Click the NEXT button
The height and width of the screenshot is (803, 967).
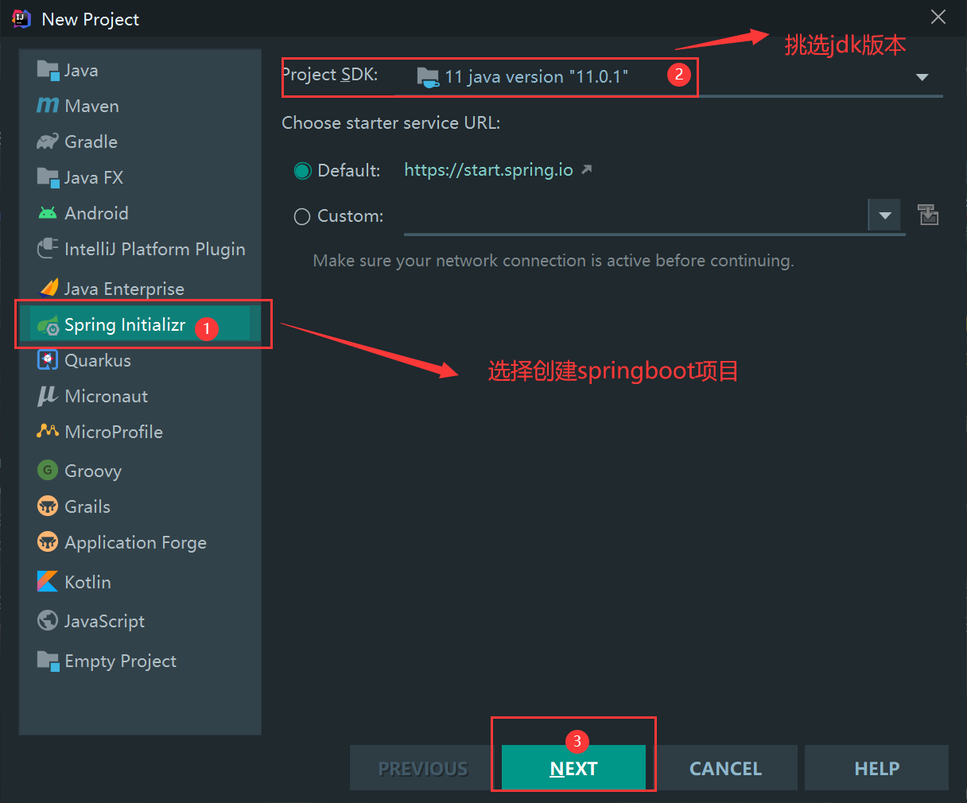pos(573,768)
